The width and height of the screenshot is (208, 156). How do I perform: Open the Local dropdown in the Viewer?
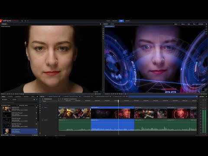[x=184, y=24]
